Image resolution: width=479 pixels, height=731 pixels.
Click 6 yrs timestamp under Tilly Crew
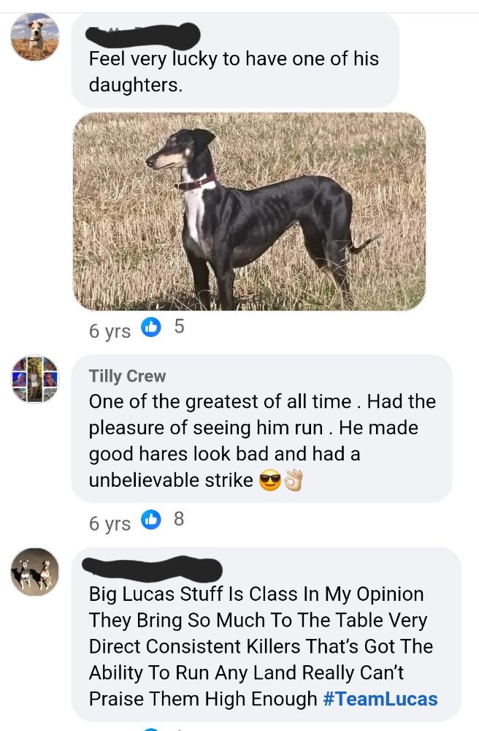click(110, 523)
